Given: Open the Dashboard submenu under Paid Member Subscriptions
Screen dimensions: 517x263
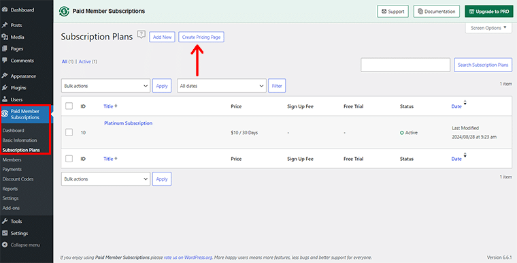Looking at the screenshot, I should tap(13, 131).
